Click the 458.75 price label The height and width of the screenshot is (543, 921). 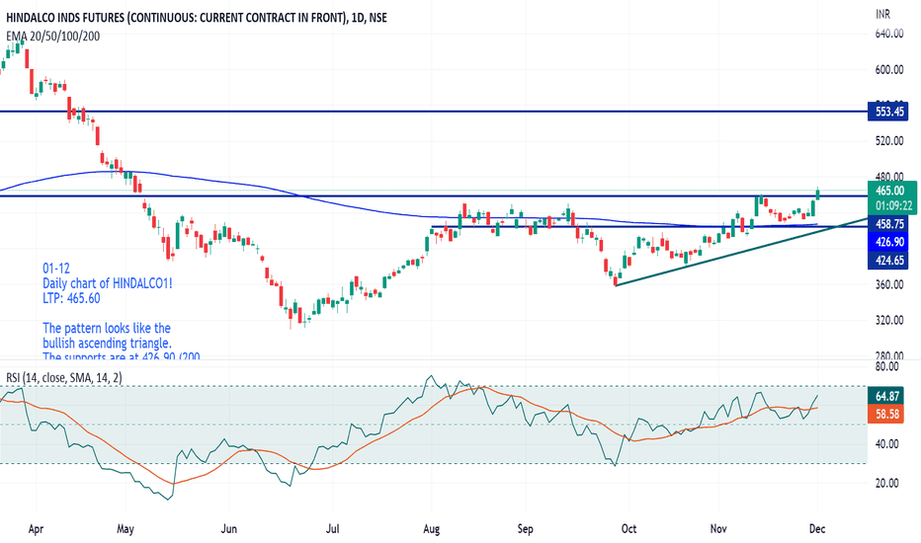tap(888, 224)
